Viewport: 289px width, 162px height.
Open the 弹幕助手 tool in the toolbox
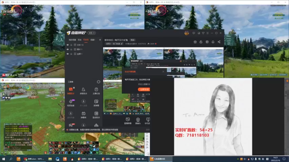point(70,91)
